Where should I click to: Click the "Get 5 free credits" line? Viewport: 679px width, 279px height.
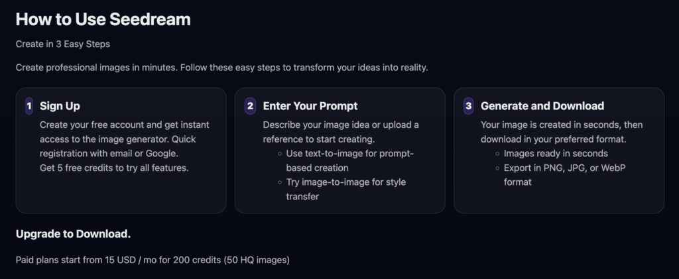pyautogui.click(x=114, y=168)
